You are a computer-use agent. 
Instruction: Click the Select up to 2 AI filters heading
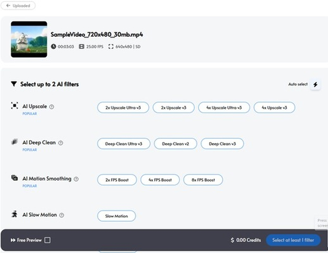[x=50, y=85]
